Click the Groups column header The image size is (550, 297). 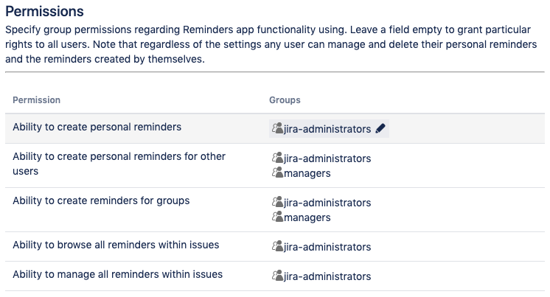click(x=285, y=99)
